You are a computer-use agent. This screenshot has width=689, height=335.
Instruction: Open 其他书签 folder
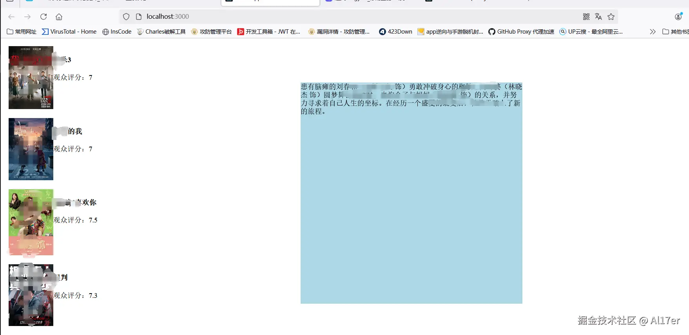click(x=675, y=32)
